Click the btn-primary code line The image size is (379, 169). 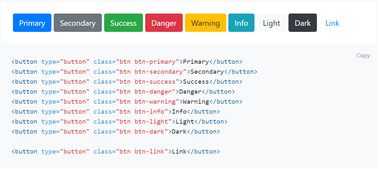click(x=127, y=62)
